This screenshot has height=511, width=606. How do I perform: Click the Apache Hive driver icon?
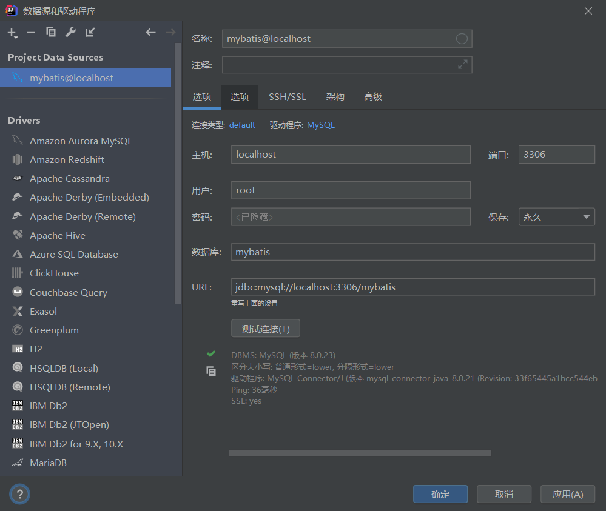pos(18,235)
